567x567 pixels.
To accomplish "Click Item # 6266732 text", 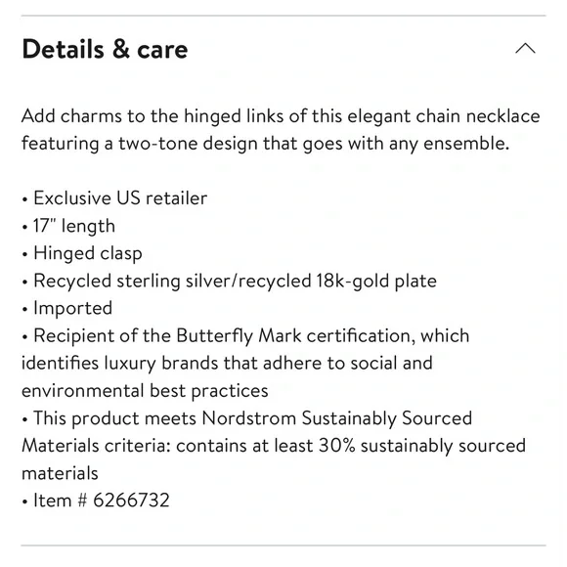I will (x=102, y=501).
